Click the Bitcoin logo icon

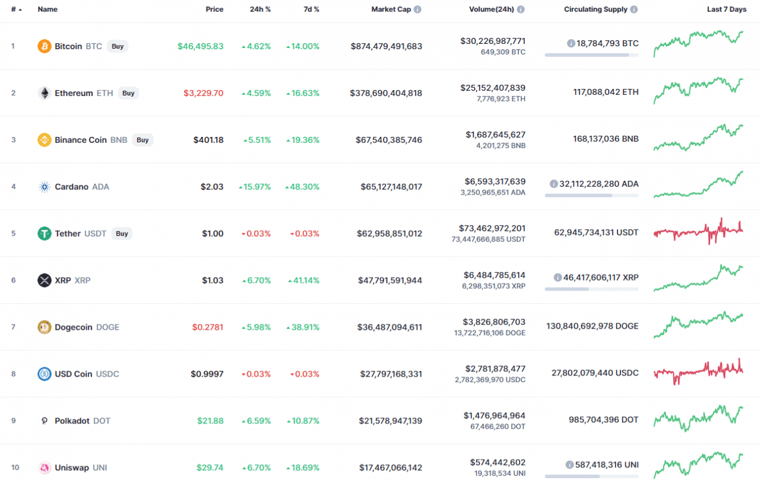(45, 46)
